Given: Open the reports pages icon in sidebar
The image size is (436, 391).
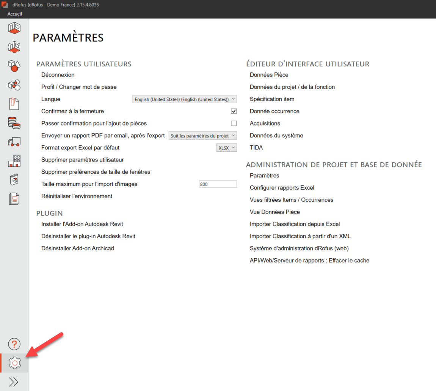Looking at the screenshot, I should [14, 199].
